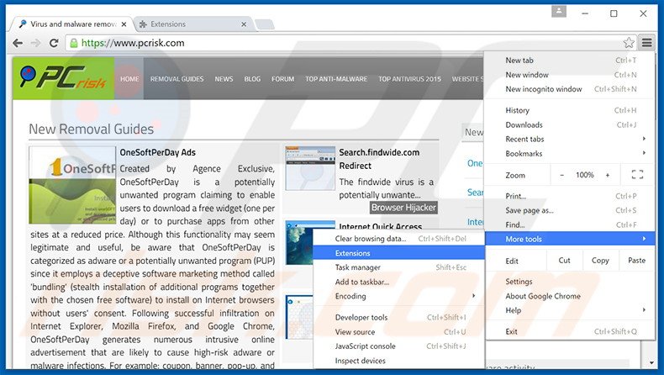664x375 pixels.
Task: Select Inspect devices
Action: [x=399, y=361]
